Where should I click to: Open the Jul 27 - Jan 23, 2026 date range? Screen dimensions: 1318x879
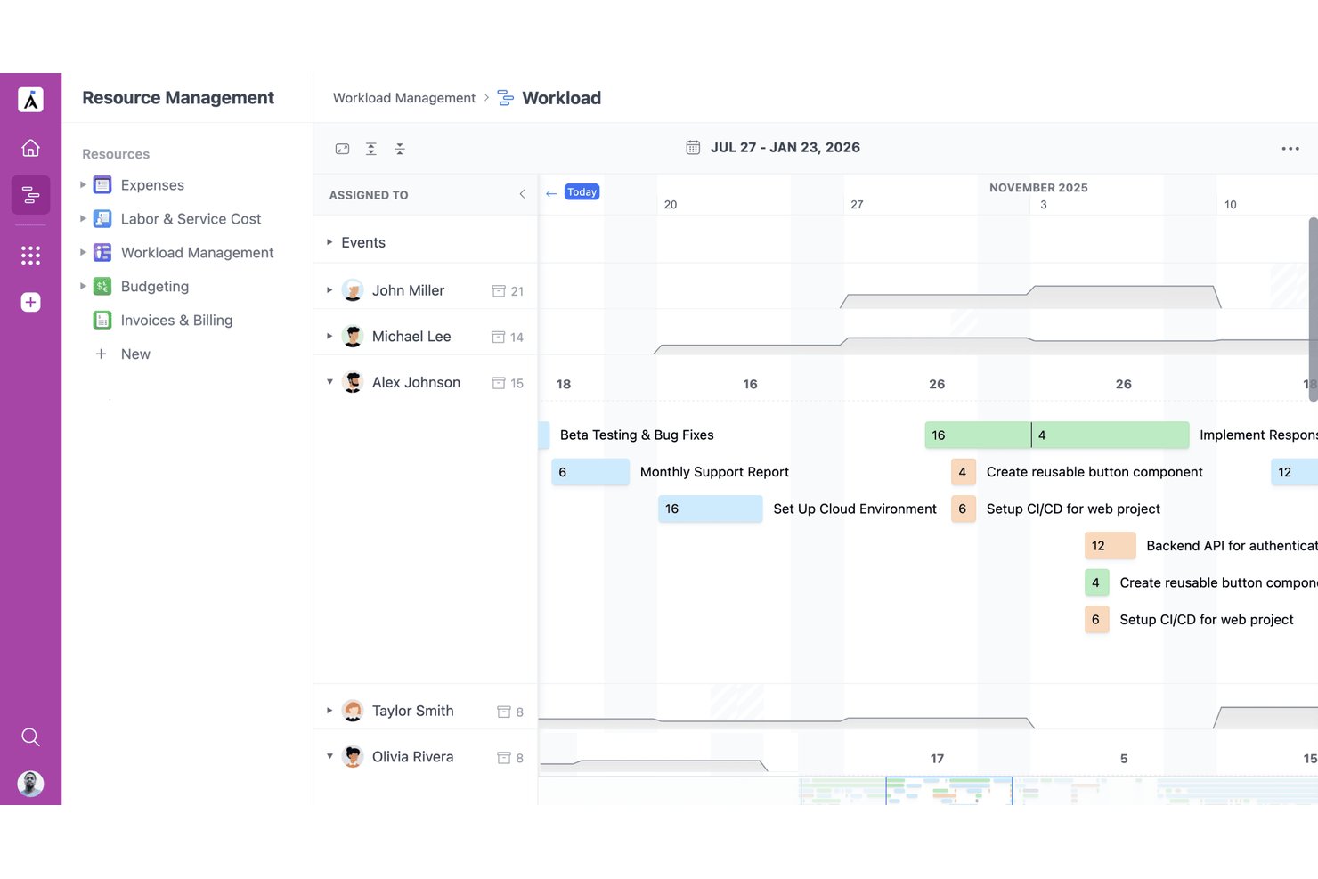tap(785, 148)
